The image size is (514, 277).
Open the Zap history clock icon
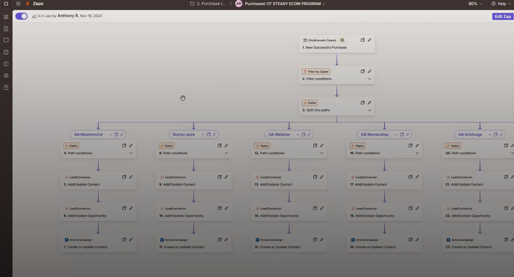6,64
